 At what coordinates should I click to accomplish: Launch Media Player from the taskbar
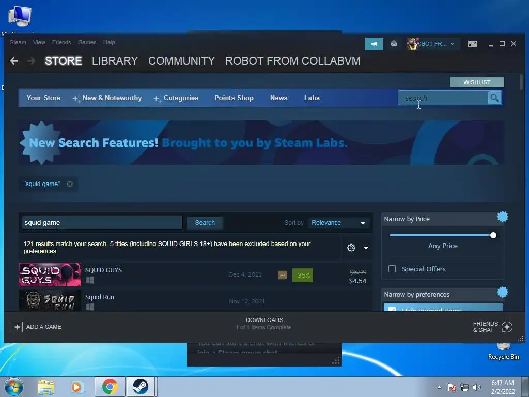pyautogui.click(x=77, y=387)
